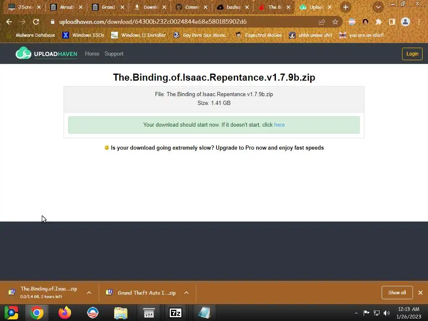
Task: Open the Espectral McGee bookmark
Action: pyautogui.click(x=259, y=35)
